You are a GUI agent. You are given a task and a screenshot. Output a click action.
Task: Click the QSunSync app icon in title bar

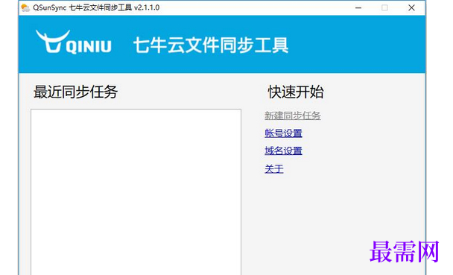(x=25, y=7)
